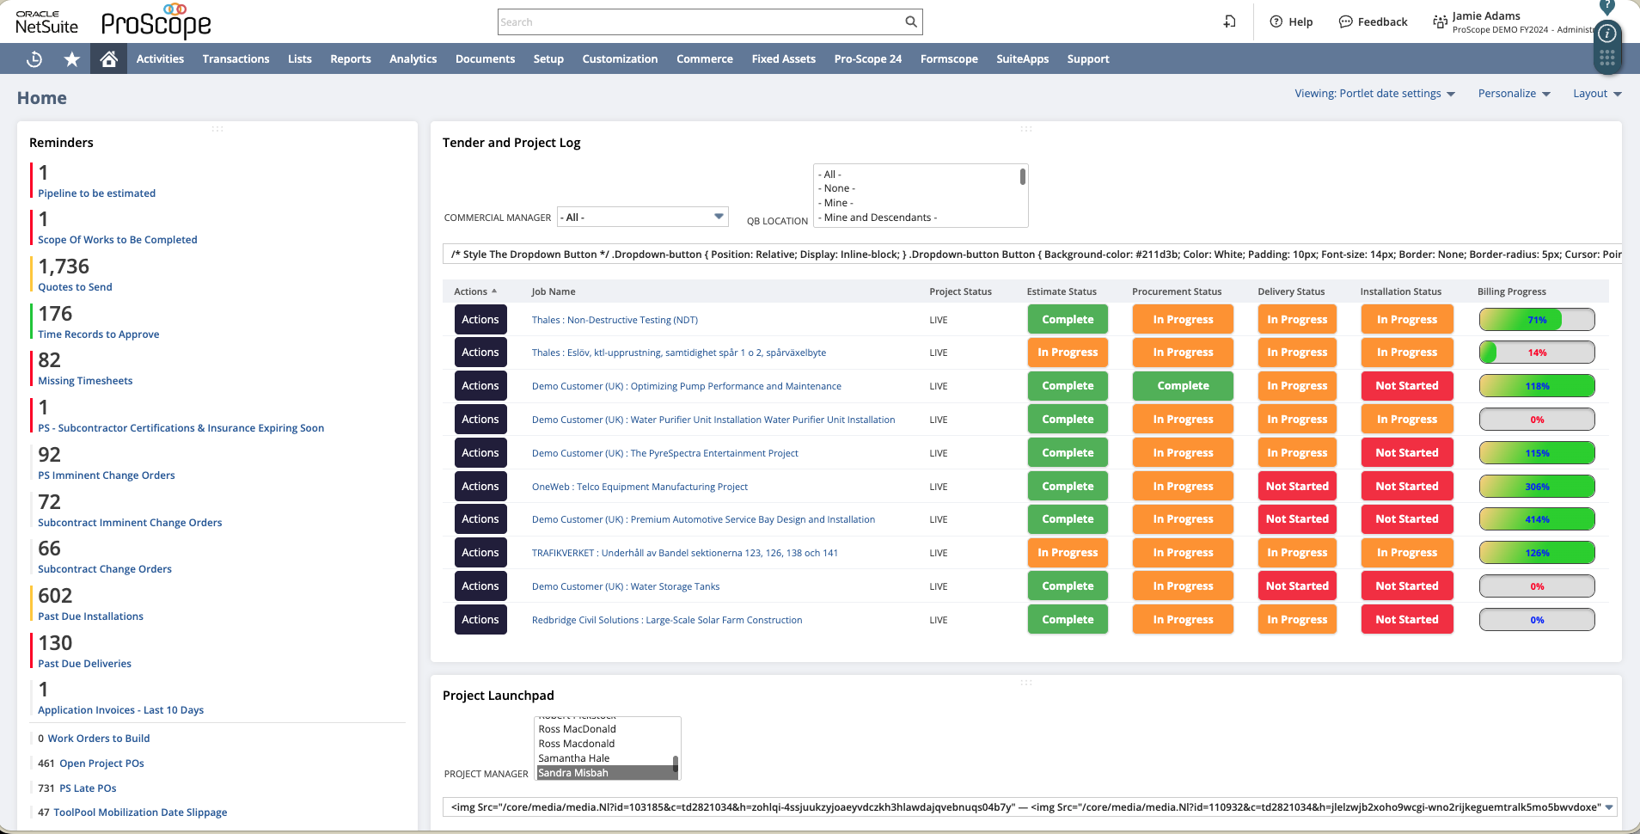The height and width of the screenshot is (834, 1640).
Task: Open the SuiteApps menu
Action: 1023,59
